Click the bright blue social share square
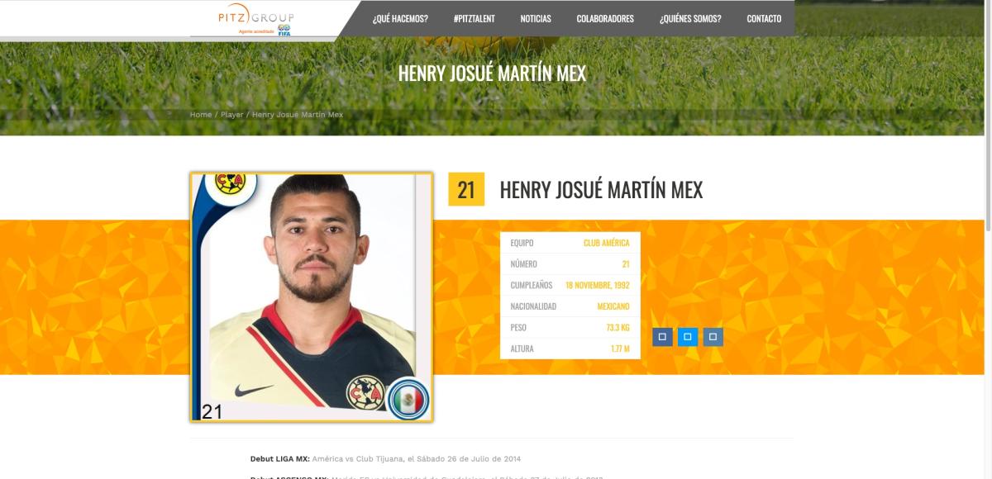This screenshot has height=479, width=992. 688,337
